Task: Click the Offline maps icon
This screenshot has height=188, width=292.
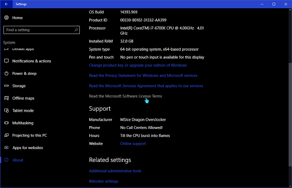Action: (x=7, y=98)
